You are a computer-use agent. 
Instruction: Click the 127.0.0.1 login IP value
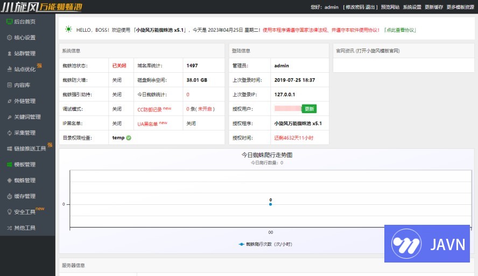click(284, 94)
